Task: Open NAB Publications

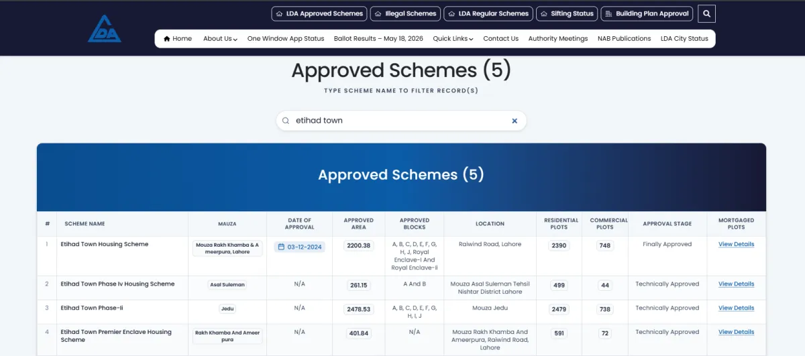Action: [x=624, y=39]
